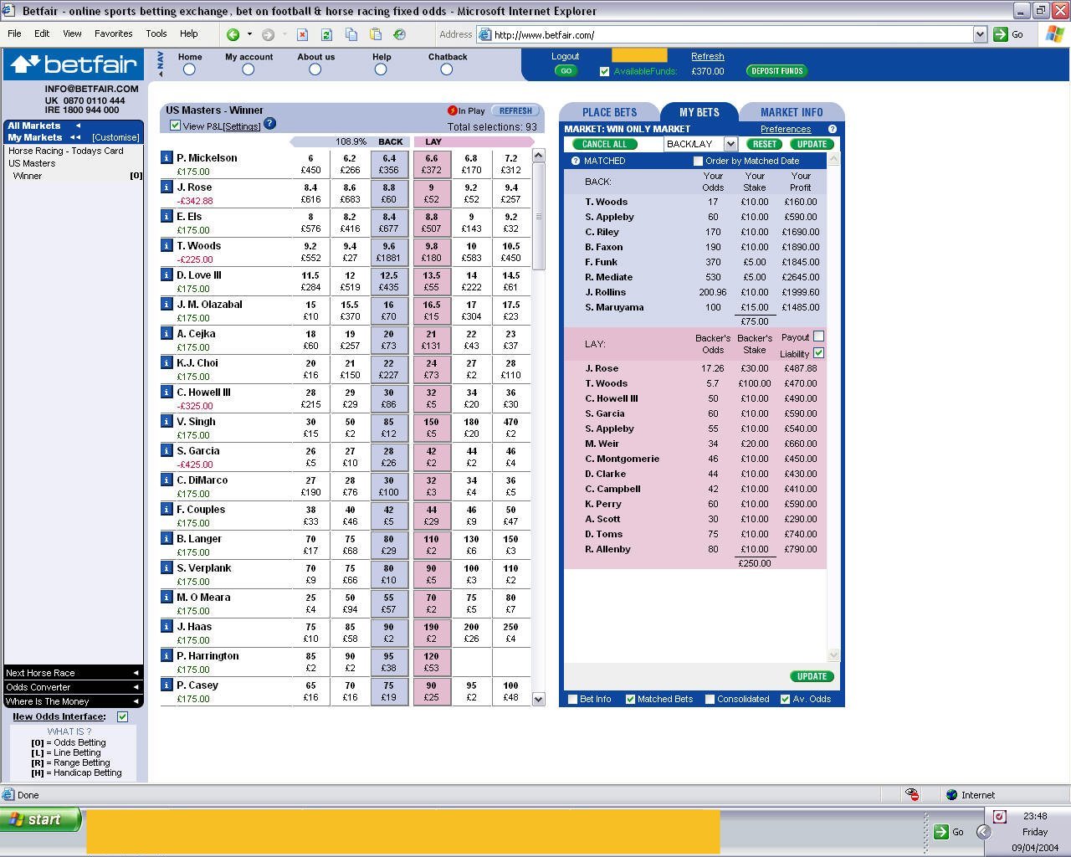
Task: Click the CANCEL ALL button
Action: coord(604,144)
